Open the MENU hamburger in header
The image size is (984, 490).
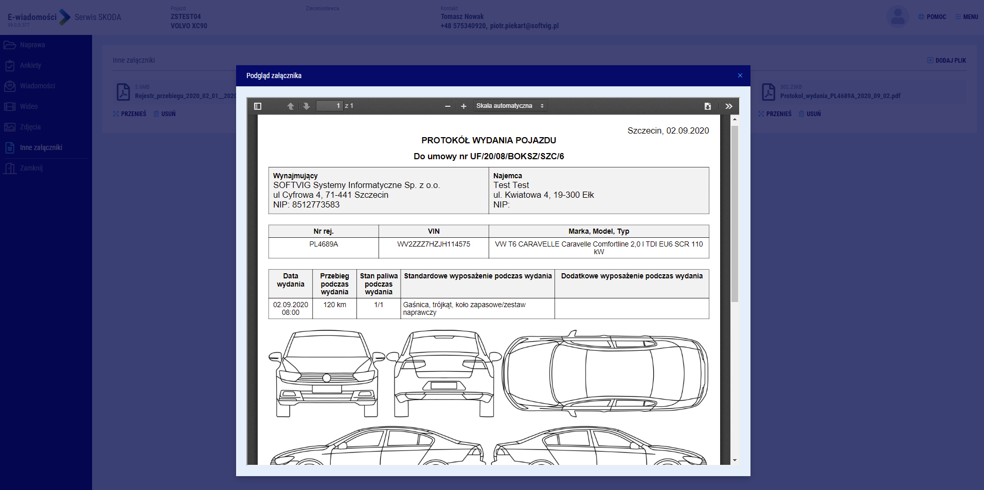967,17
